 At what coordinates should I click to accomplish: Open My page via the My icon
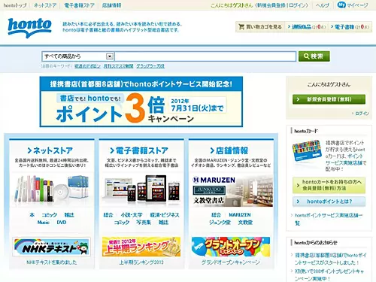pos(341,5)
